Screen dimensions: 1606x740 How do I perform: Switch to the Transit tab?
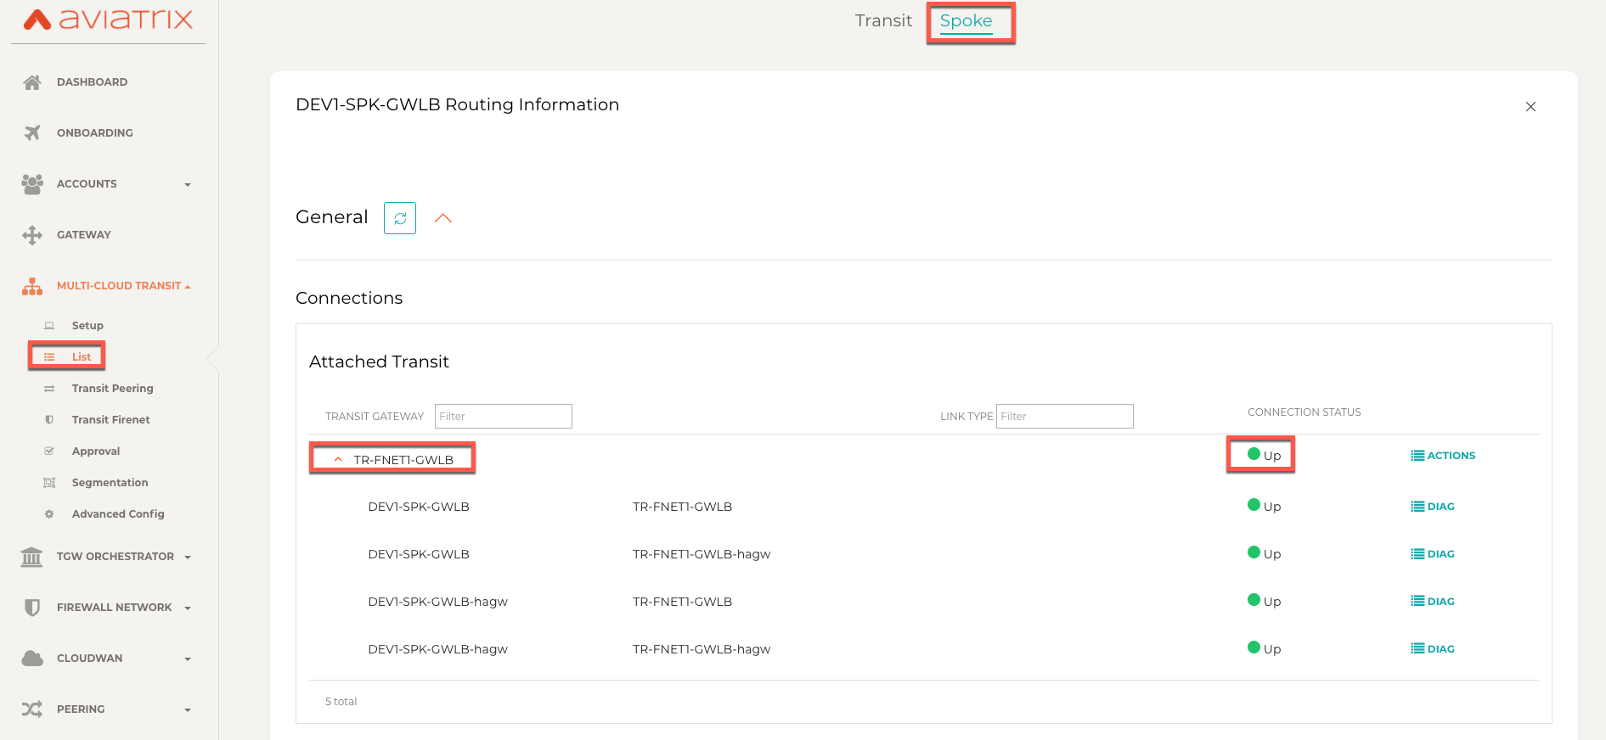pos(883,20)
